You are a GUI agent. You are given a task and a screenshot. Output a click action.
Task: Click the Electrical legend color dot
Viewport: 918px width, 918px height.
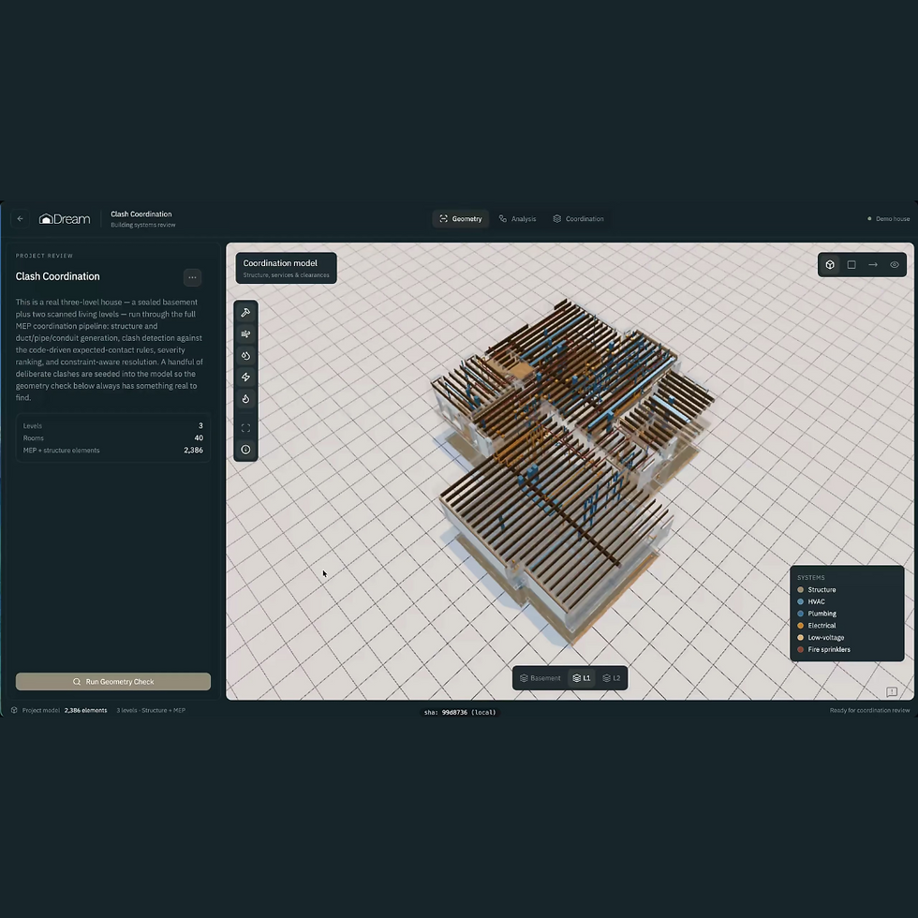(x=800, y=626)
